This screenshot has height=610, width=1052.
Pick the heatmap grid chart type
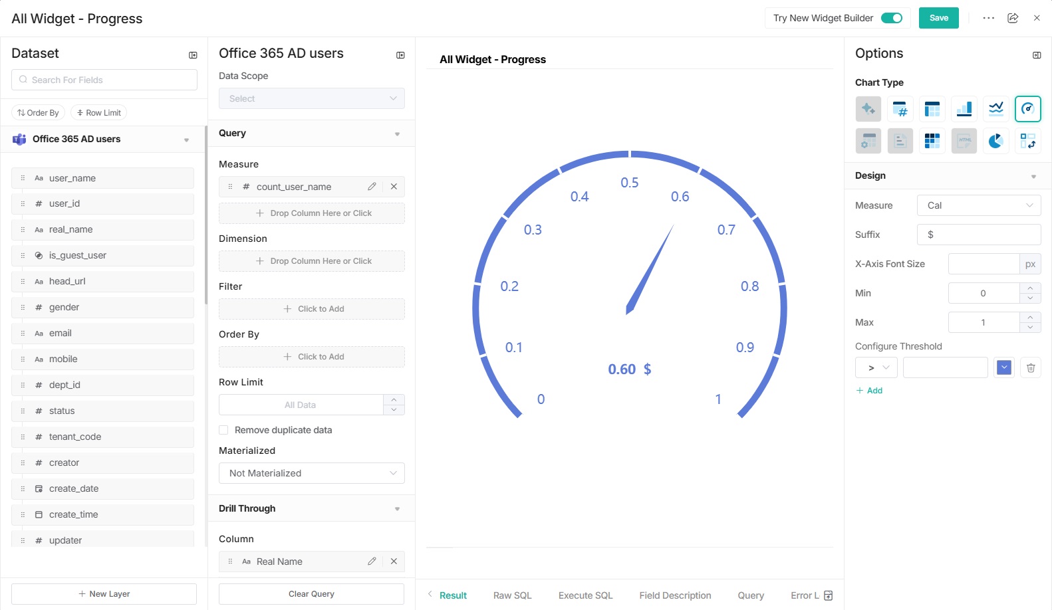[x=932, y=141]
